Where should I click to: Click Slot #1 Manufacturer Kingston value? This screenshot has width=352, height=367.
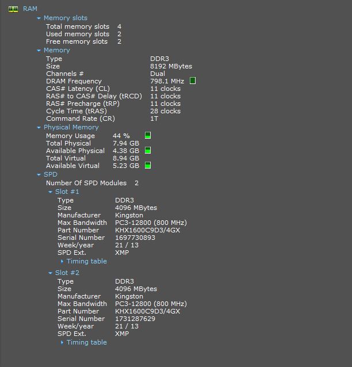pyautogui.click(x=129, y=216)
